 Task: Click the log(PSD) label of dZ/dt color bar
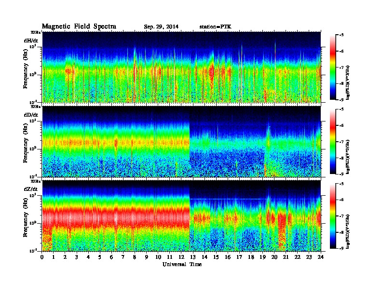(x=348, y=231)
